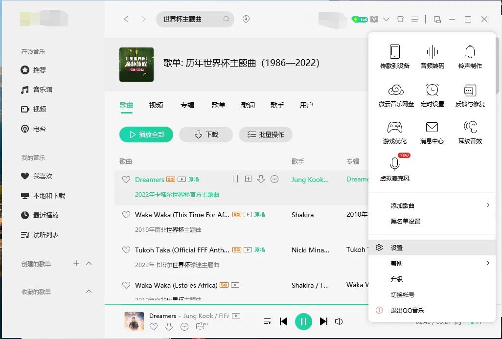502x339 pixels.
Task: Favorite Shakira's Waka Waka track
Action: coord(126,214)
